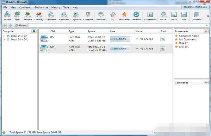This screenshot has height=136, width=211.
Task: Open the Disk C:\ bookmark
Action: [184, 43]
